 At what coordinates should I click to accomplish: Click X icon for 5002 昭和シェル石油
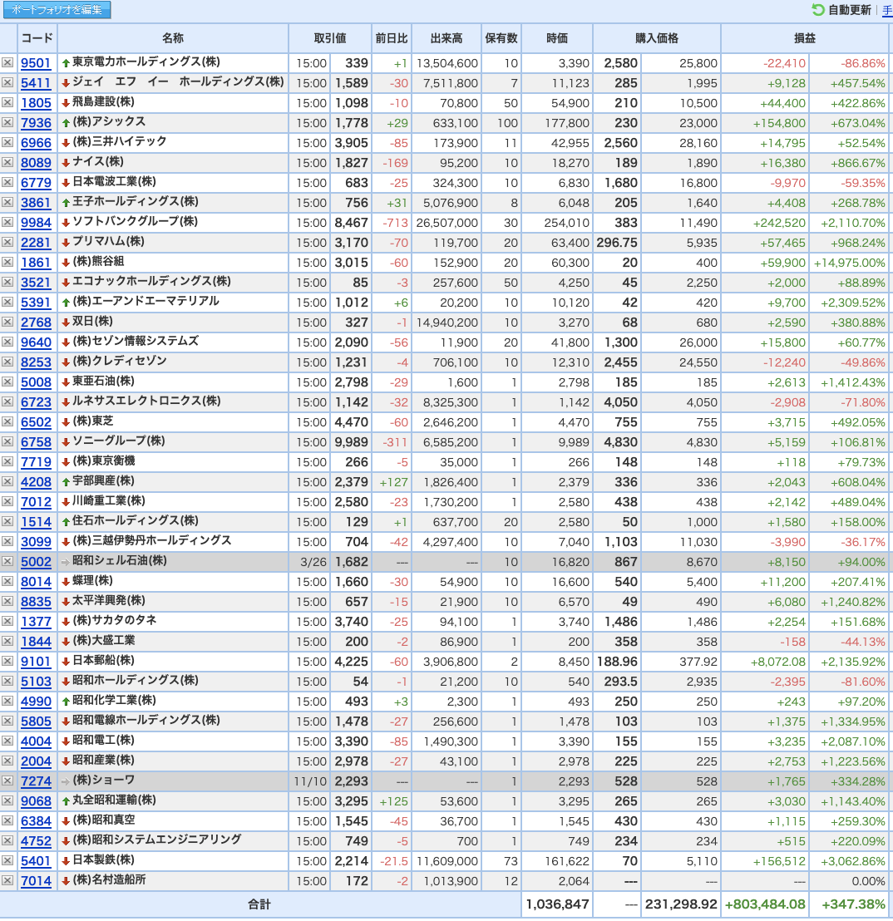[x=7, y=561]
